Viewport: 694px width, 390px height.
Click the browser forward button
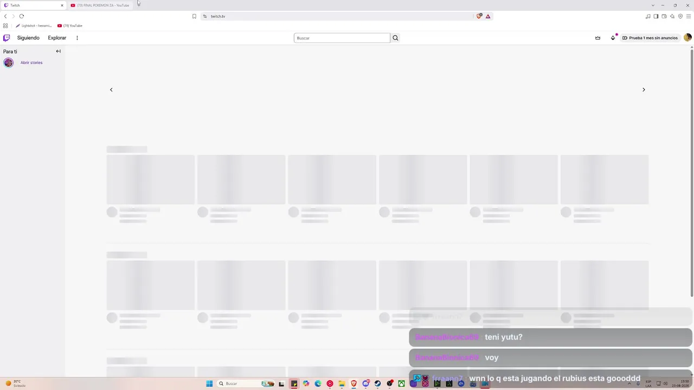14,16
